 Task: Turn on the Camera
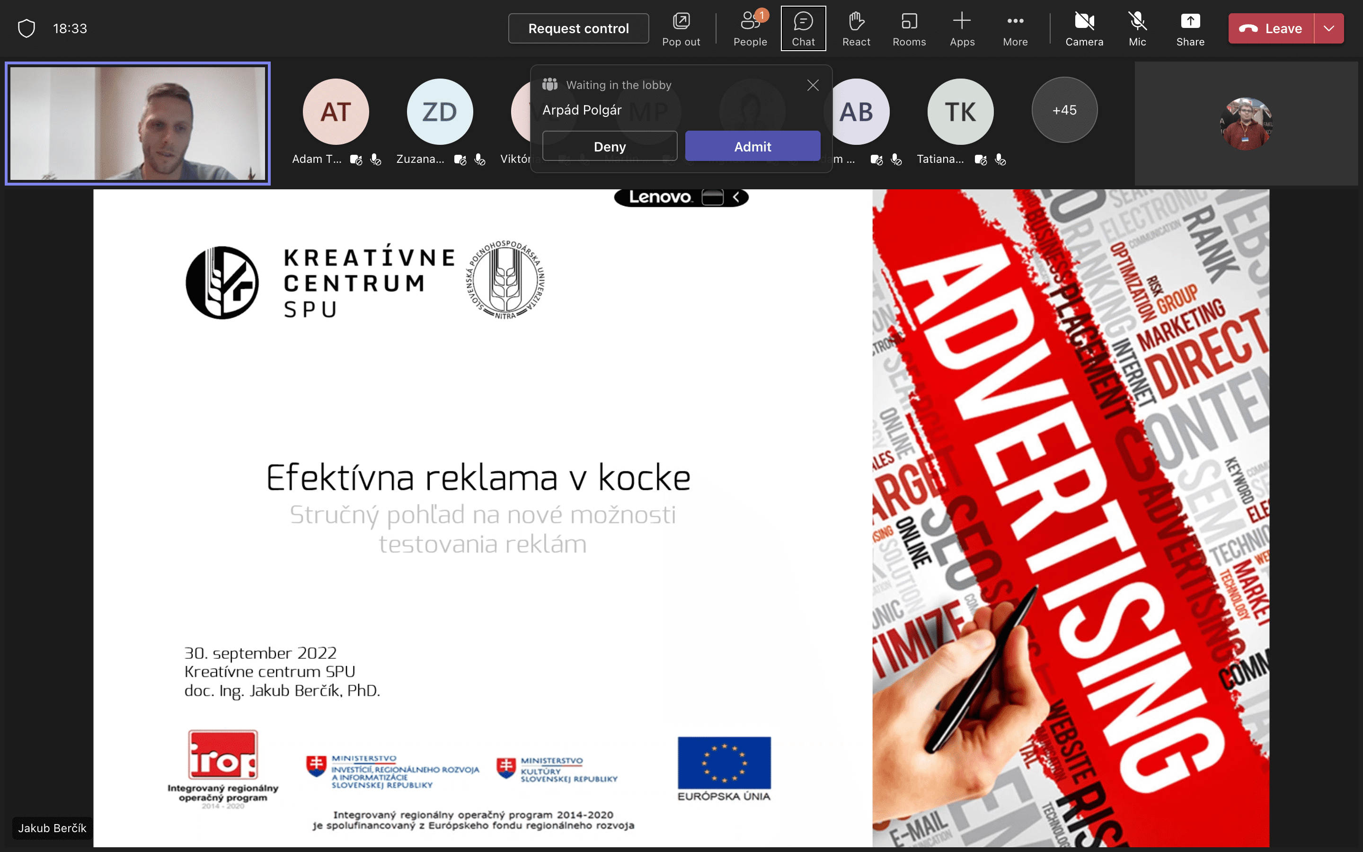pyautogui.click(x=1084, y=29)
